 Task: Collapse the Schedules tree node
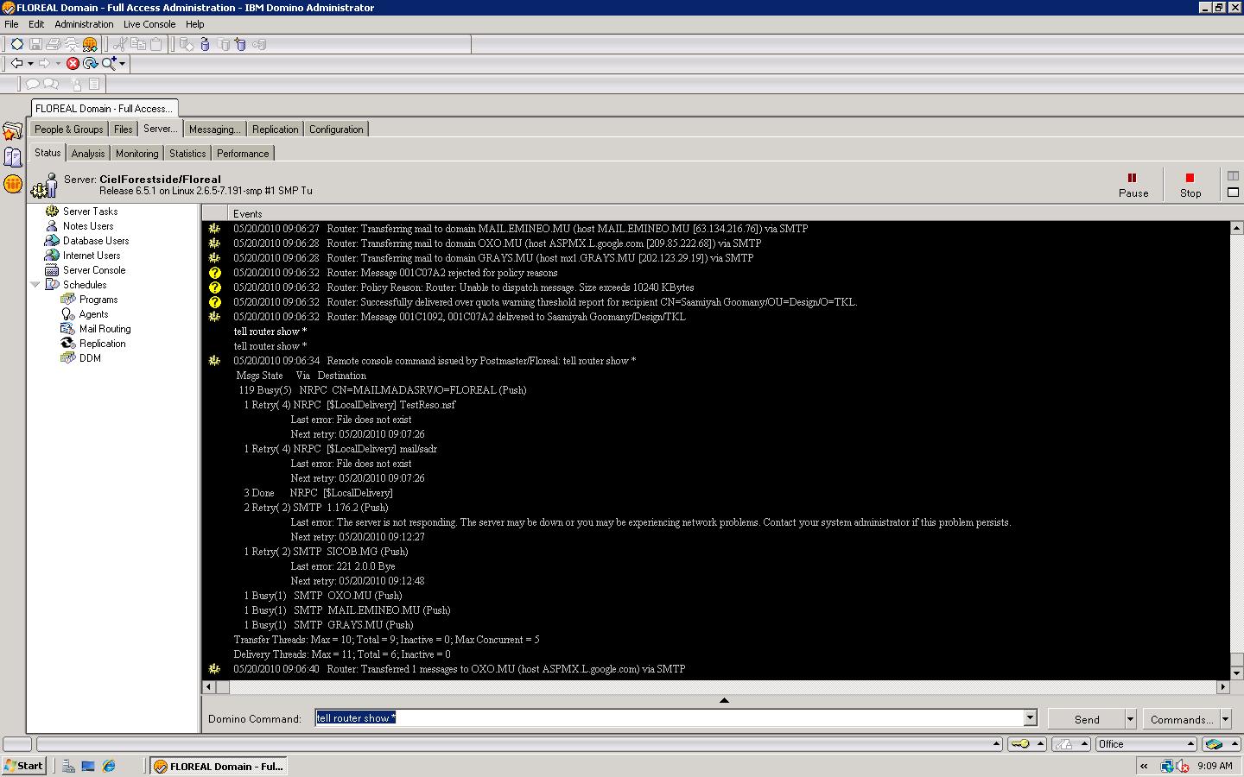click(x=35, y=285)
